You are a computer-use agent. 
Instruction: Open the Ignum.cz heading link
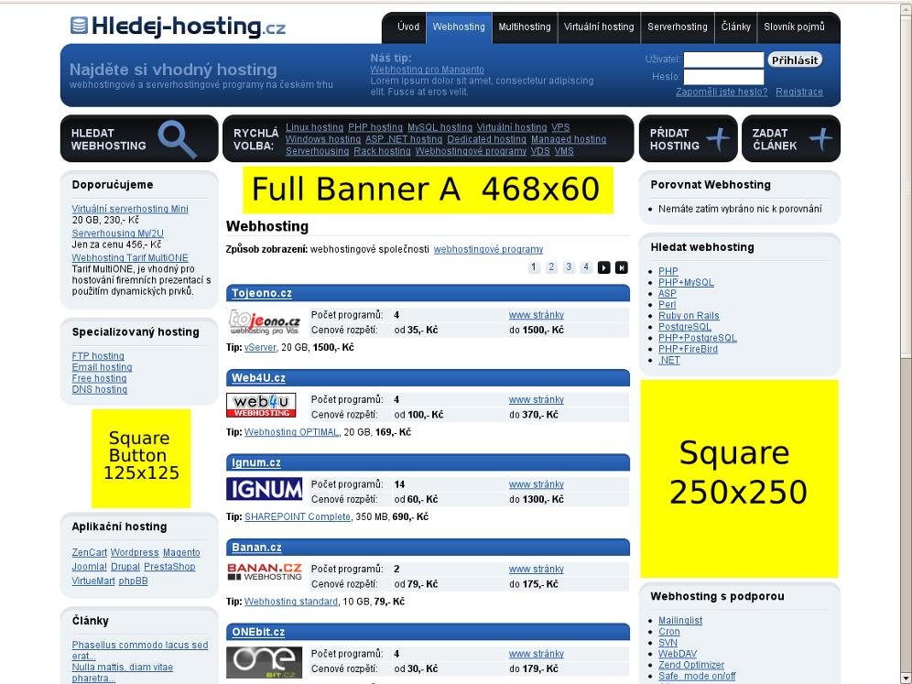255,463
